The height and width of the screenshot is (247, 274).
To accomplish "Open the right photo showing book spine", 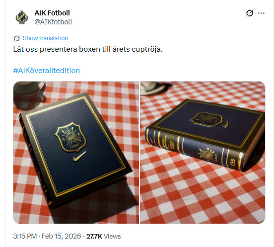I will coord(203,153).
